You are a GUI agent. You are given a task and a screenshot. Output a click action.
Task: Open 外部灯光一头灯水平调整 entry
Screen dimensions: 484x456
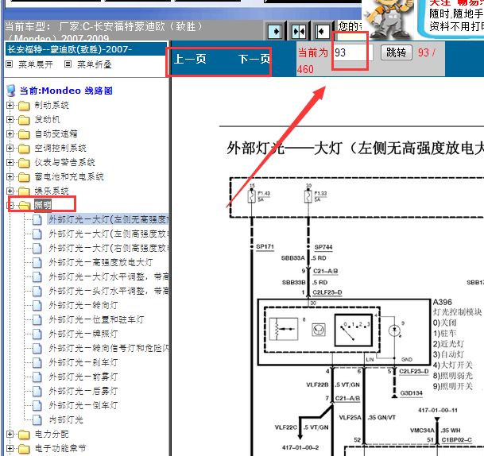108,291
